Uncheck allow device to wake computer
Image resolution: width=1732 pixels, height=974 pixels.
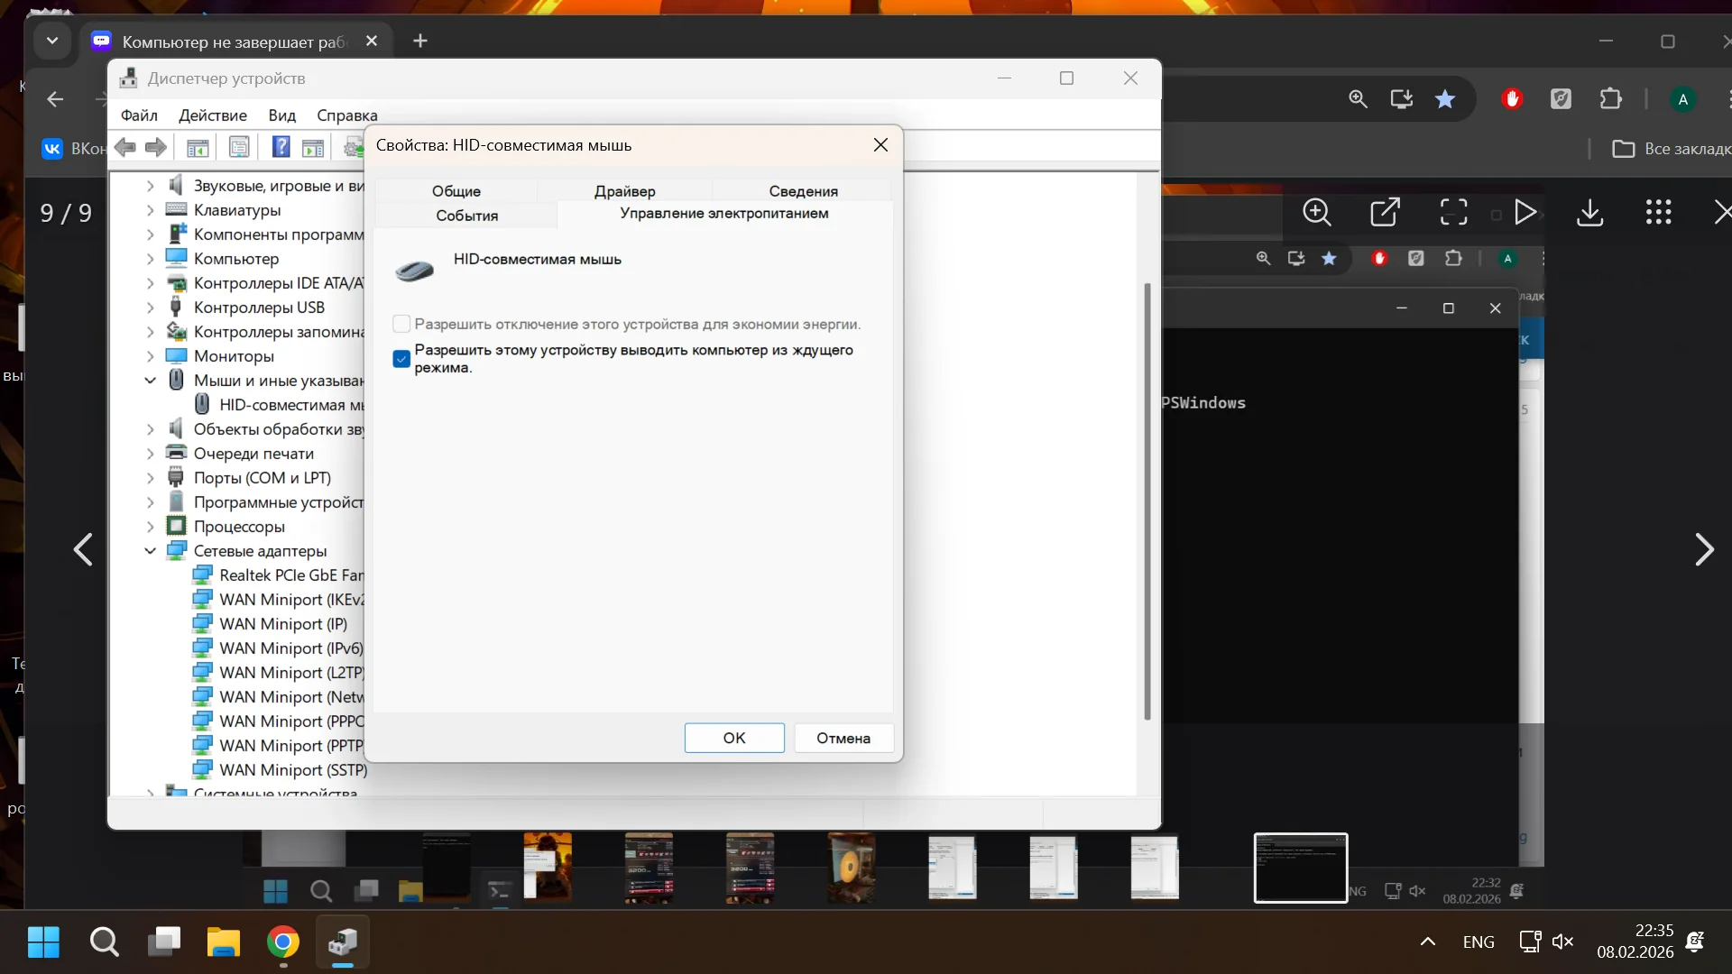coord(402,359)
